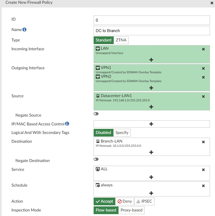Image resolution: width=215 pixels, height=216 pixels.
Task: Select Specify for Logical And With Secondary Tags
Action: [x=122, y=133]
